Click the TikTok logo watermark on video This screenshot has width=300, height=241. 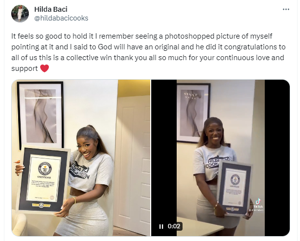tap(258, 201)
